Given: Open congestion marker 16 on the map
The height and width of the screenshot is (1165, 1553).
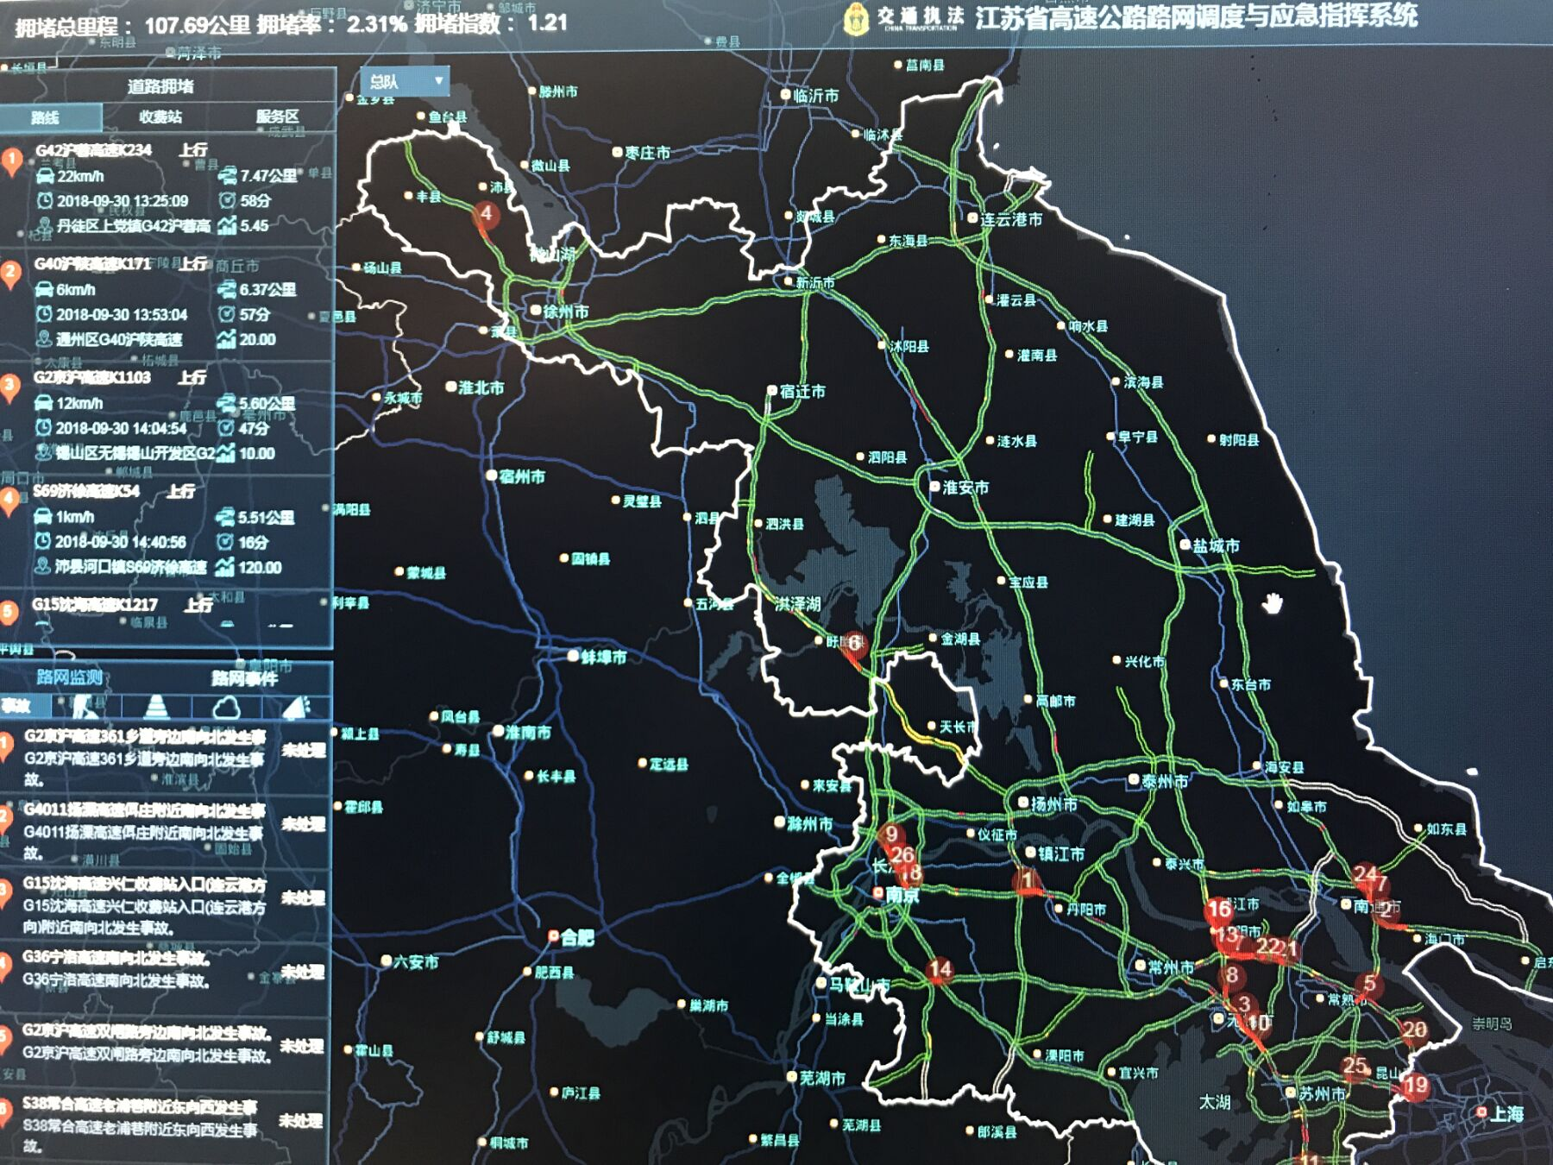Looking at the screenshot, I should tap(1219, 909).
